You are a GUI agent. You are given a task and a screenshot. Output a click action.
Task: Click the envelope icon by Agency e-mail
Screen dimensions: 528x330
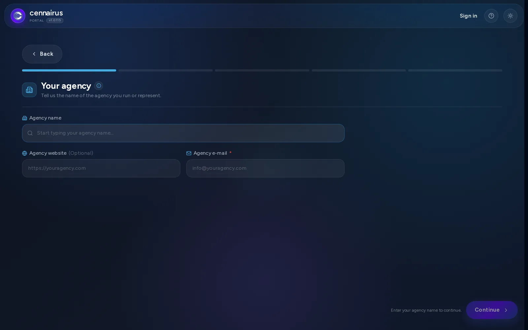[189, 153]
